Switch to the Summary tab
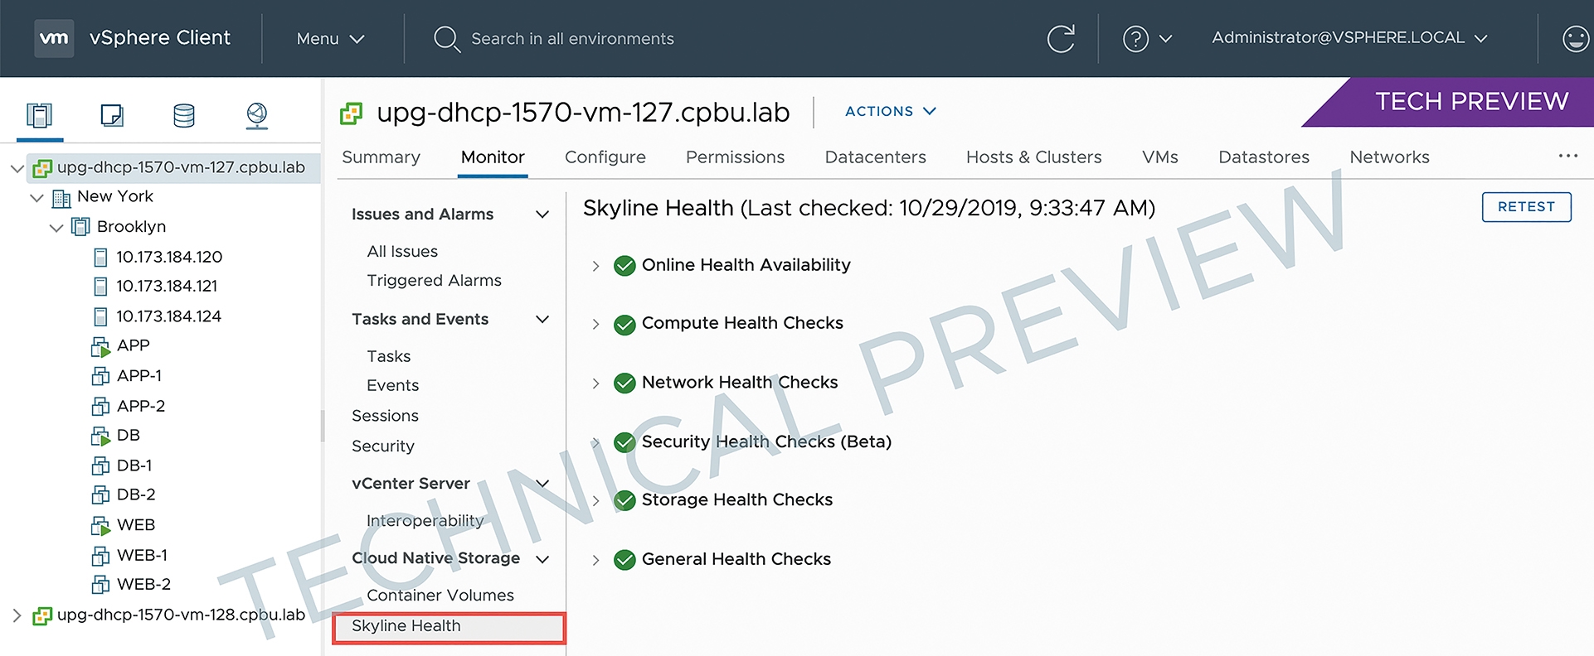 [x=381, y=157]
